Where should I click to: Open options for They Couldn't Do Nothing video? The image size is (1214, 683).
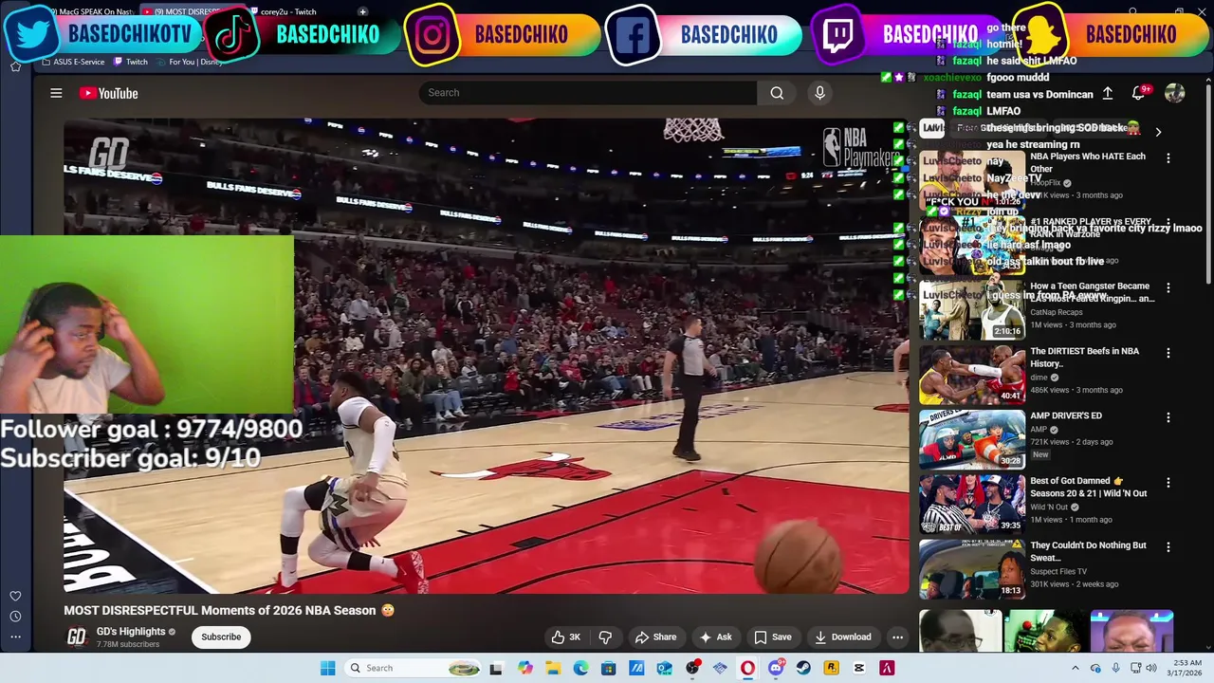coord(1168,547)
